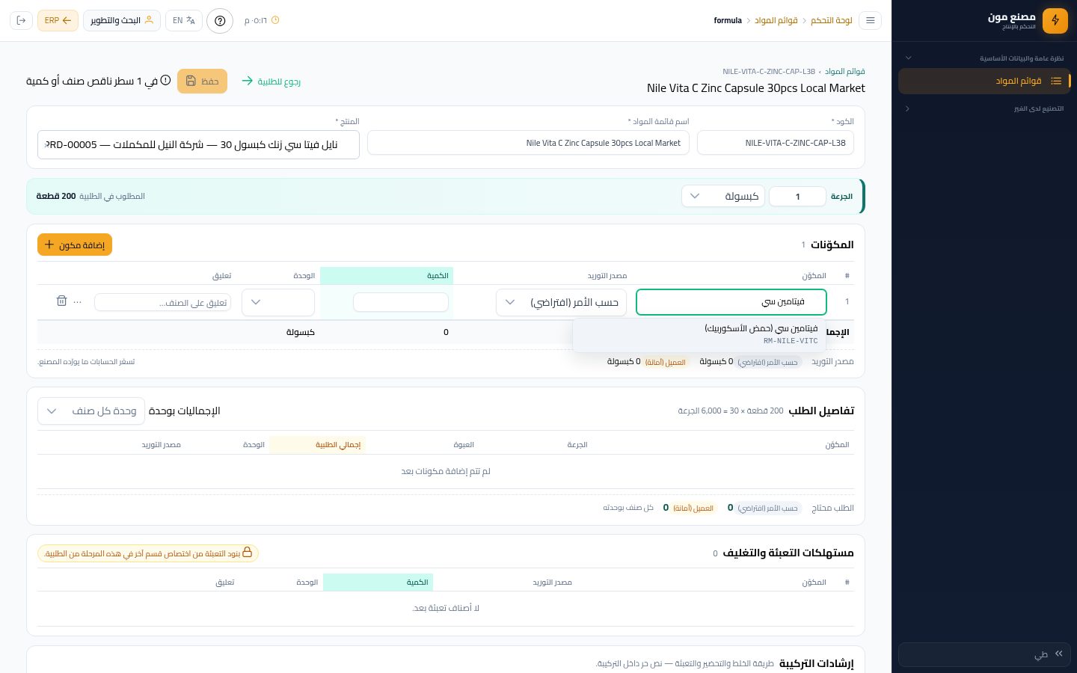The height and width of the screenshot is (673, 1077).
Task: Click the اسم قائمة المواد name field
Action: (528, 143)
